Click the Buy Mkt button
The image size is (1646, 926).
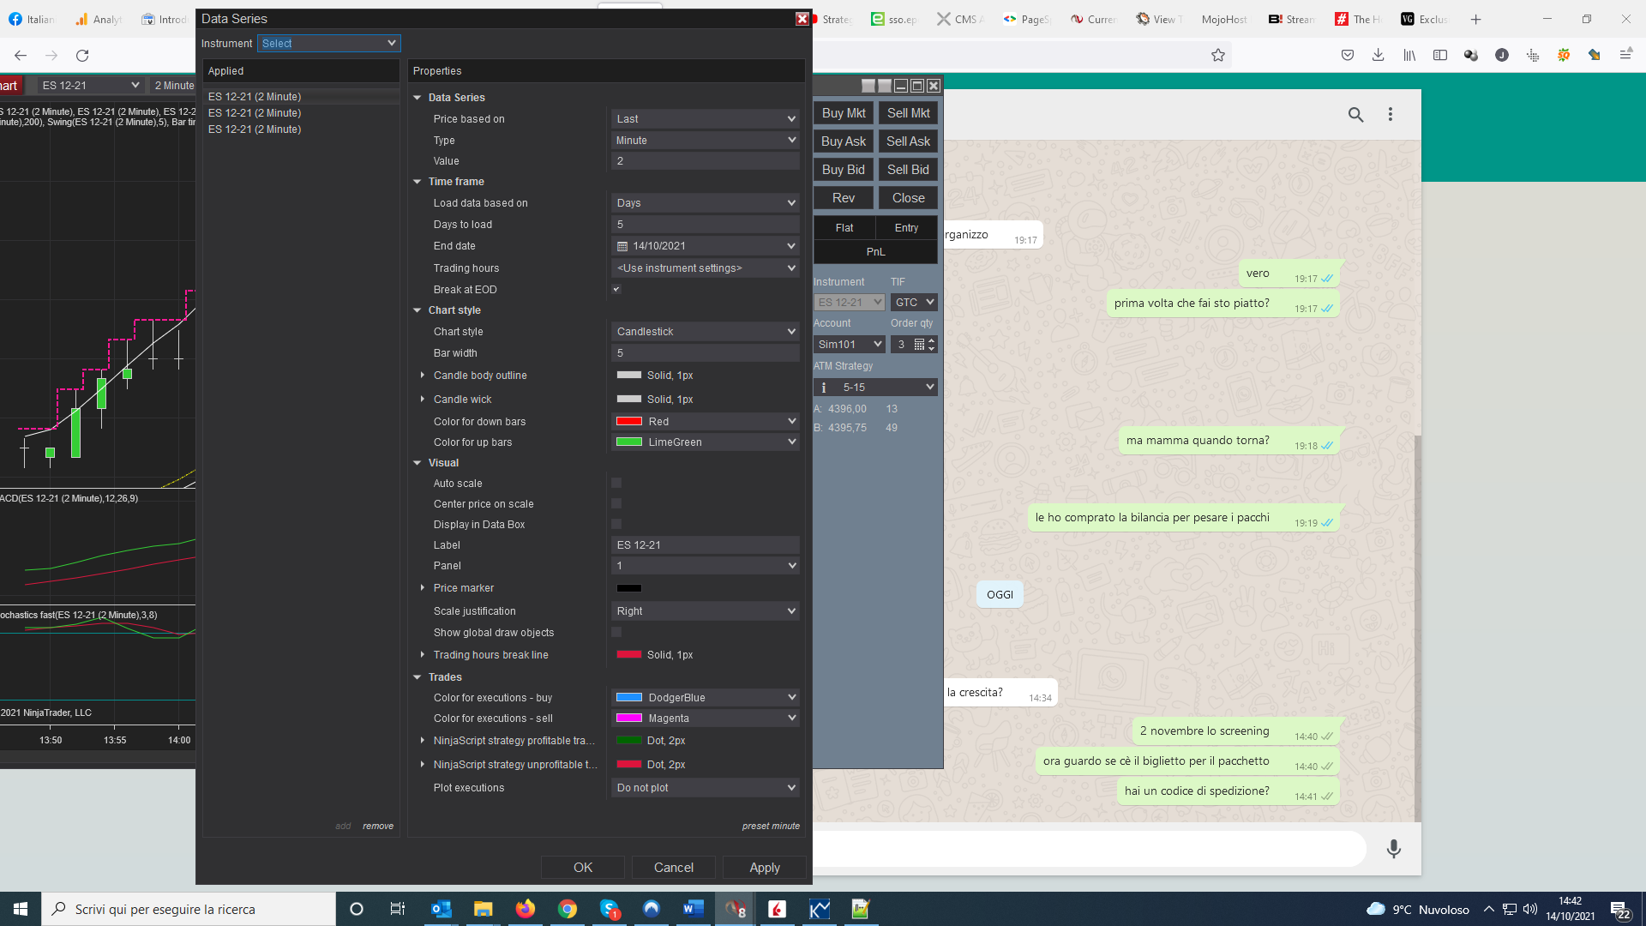coord(843,113)
